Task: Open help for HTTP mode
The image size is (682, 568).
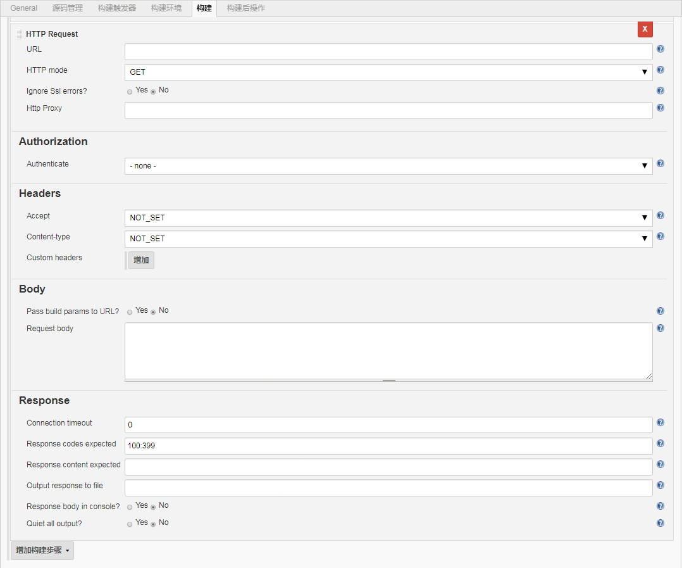Action: point(660,70)
